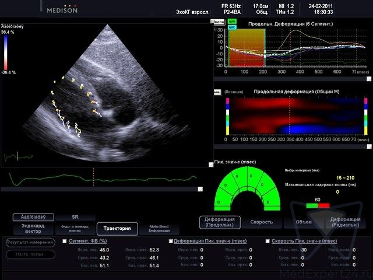Image resolution: width=373 pixels, height=280 pixels.
Task: Click the small button left of the Позиция label
Action: tap(217, 92)
